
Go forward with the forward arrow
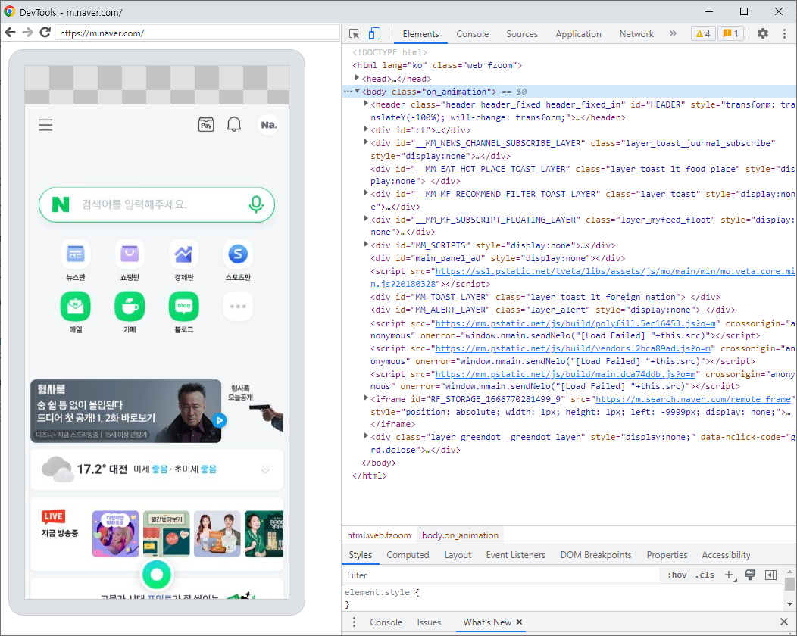pyautogui.click(x=27, y=33)
